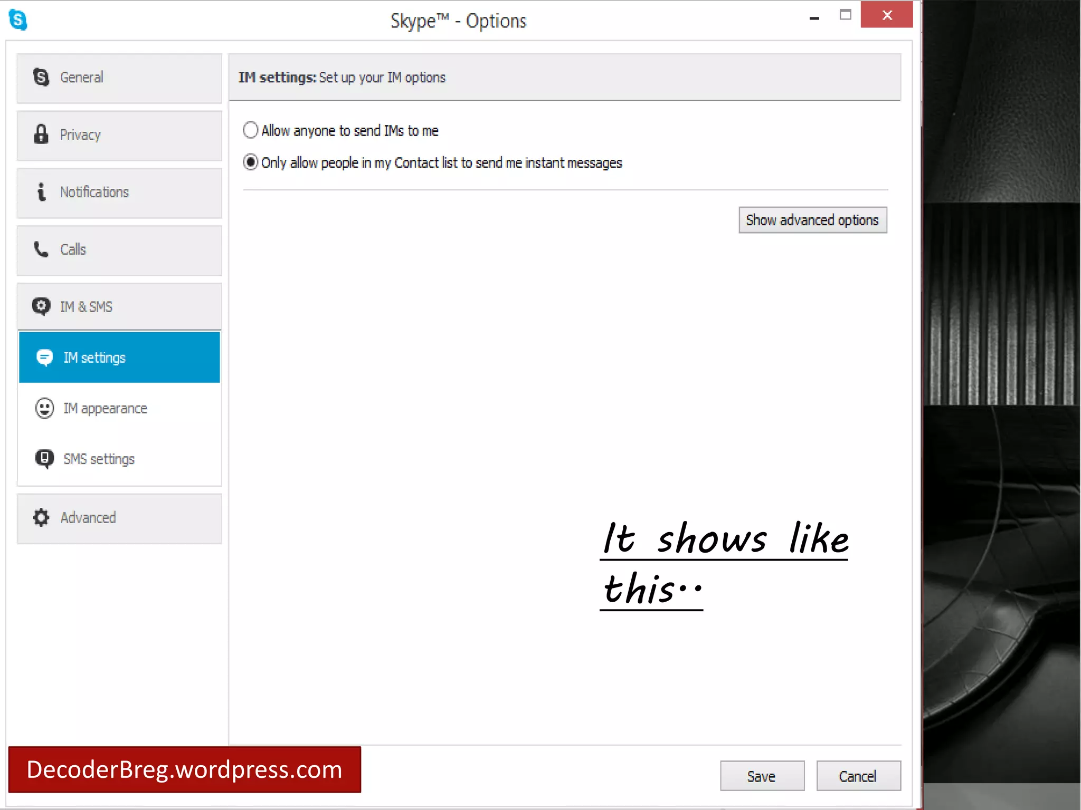Open the Notifications options section
This screenshot has height=810, width=1081.
coord(119,193)
